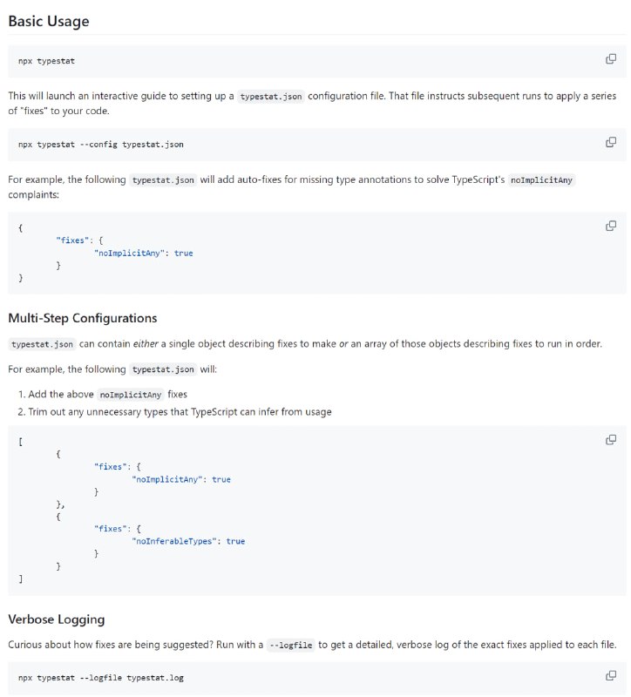Click the inline "noImplicitAny" after "TypeScript's"
The width and height of the screenshot is (631, 697).
coord(539,180)
